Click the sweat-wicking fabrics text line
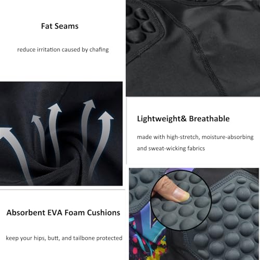 click(x=171, y=148)
